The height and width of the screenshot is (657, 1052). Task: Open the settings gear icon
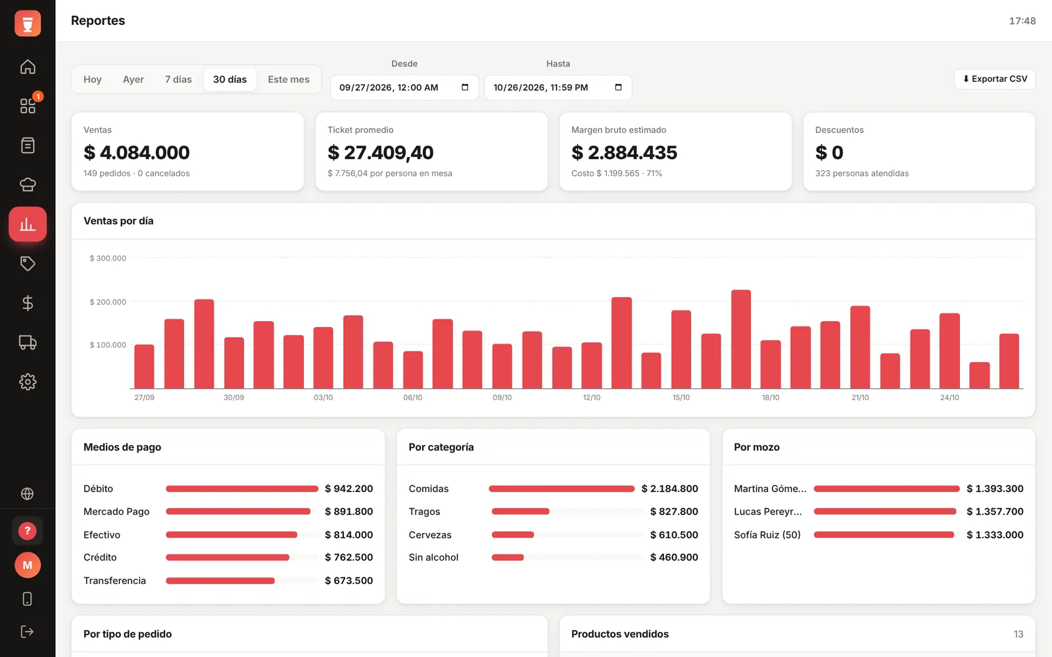pos(28,382)
